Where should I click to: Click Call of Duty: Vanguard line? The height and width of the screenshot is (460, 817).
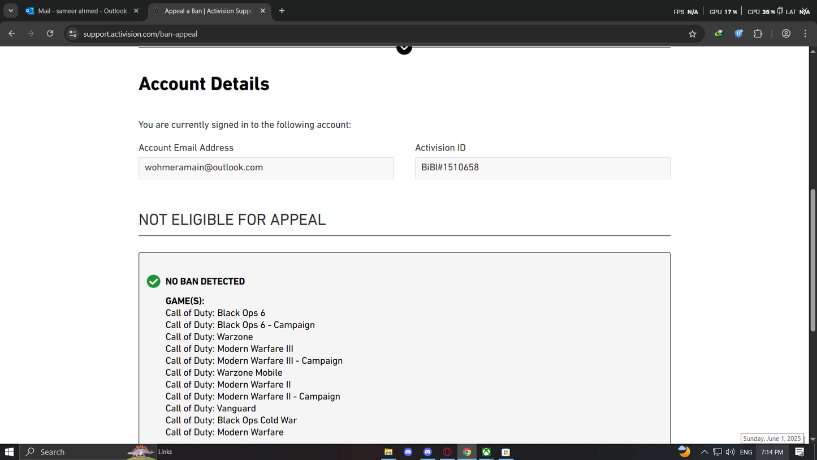point(211,408)
